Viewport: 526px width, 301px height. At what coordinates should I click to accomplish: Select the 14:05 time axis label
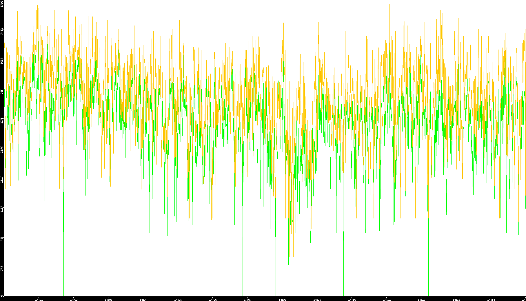[x=178, y=300]
